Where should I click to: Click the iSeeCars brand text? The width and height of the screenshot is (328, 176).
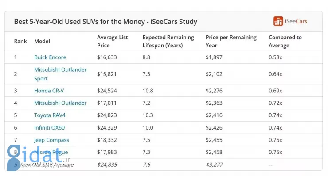pyautogui.click(x=296, y=21)
